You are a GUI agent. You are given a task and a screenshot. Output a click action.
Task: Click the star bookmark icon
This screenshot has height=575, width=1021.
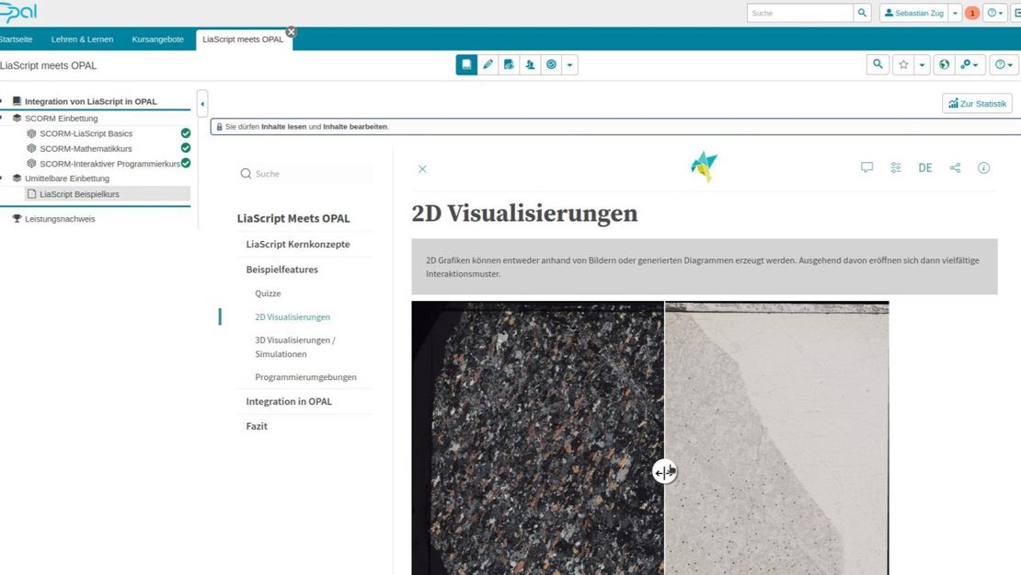coord(903,64)
